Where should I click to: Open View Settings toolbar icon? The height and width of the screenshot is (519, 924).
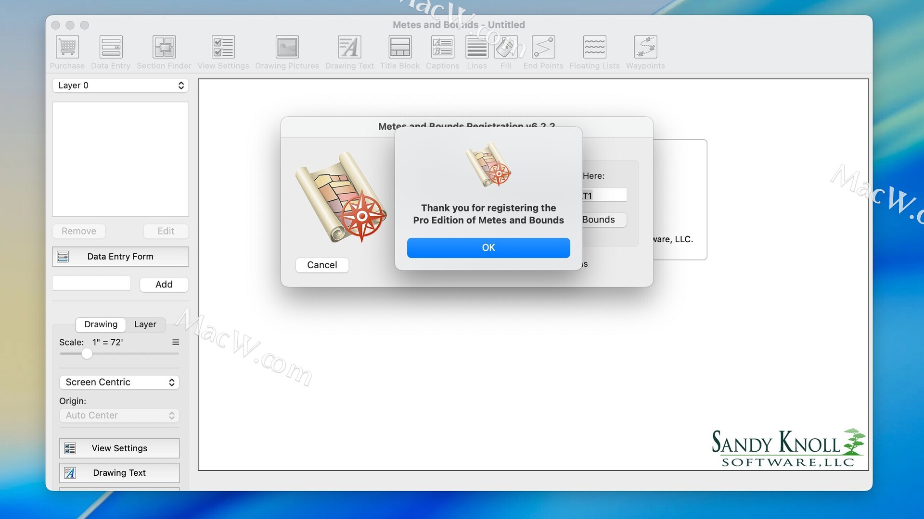point(223,47)
